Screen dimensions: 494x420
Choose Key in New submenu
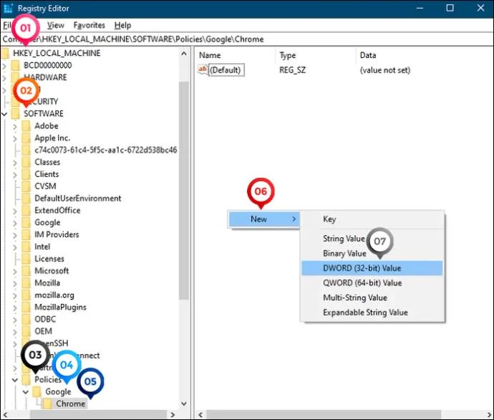coord(372,219)
